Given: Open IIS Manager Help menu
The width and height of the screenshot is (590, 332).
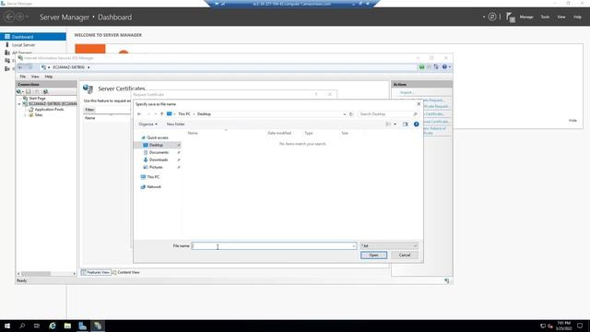Looking at the screenshot, I should 49,77.
